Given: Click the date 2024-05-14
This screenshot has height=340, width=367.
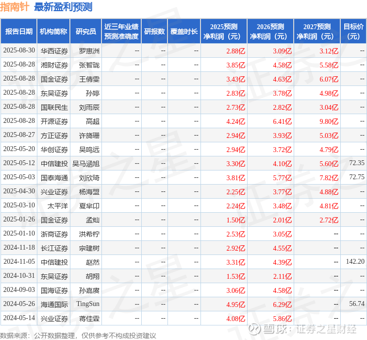Looking at the screenshot, I should coord(19,318).
